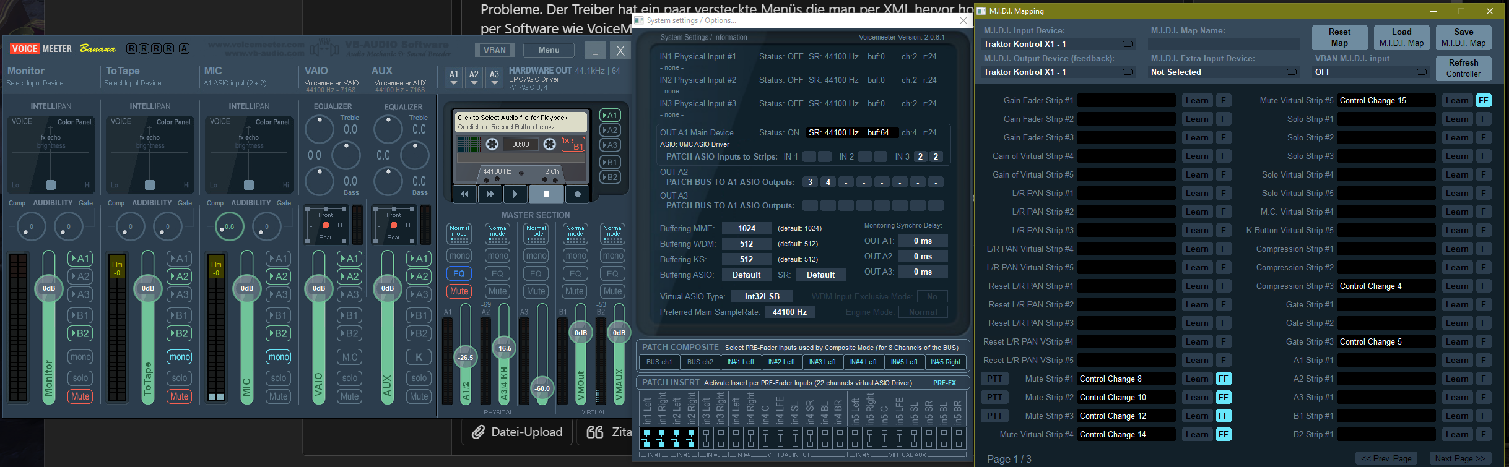1509x467 pixels.
Task: Change Preferred Main SampleRate 44100 Hz
Action: click(789, 312)
